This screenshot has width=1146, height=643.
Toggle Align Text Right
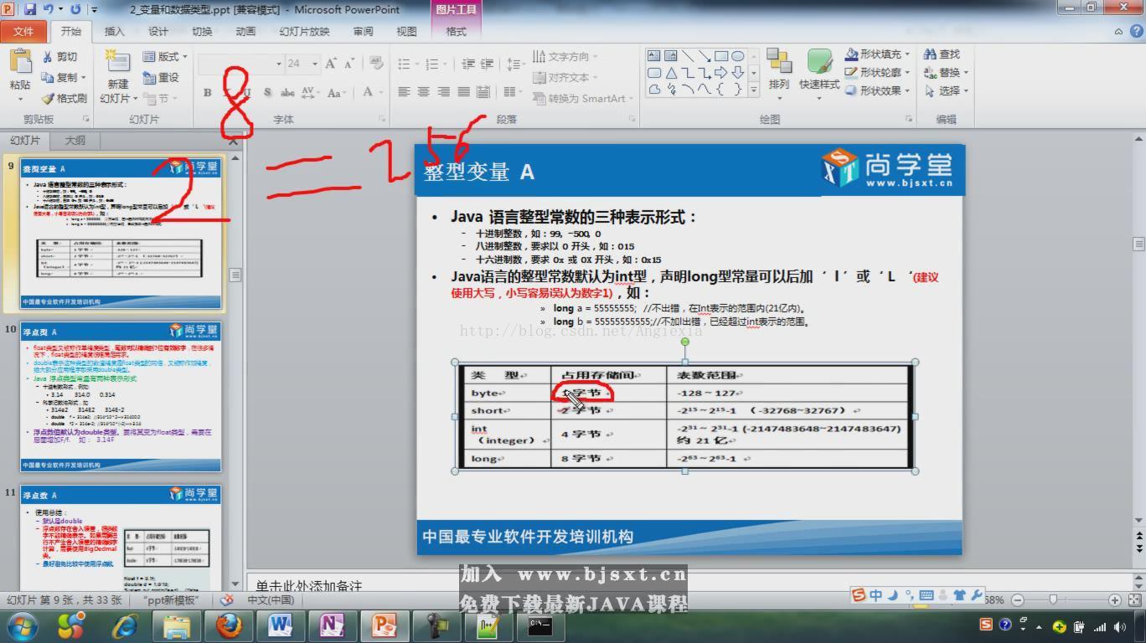[x=443, y=92]
